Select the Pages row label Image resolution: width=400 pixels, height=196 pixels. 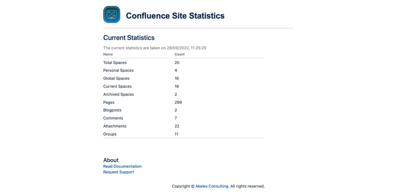coord(109,103)
